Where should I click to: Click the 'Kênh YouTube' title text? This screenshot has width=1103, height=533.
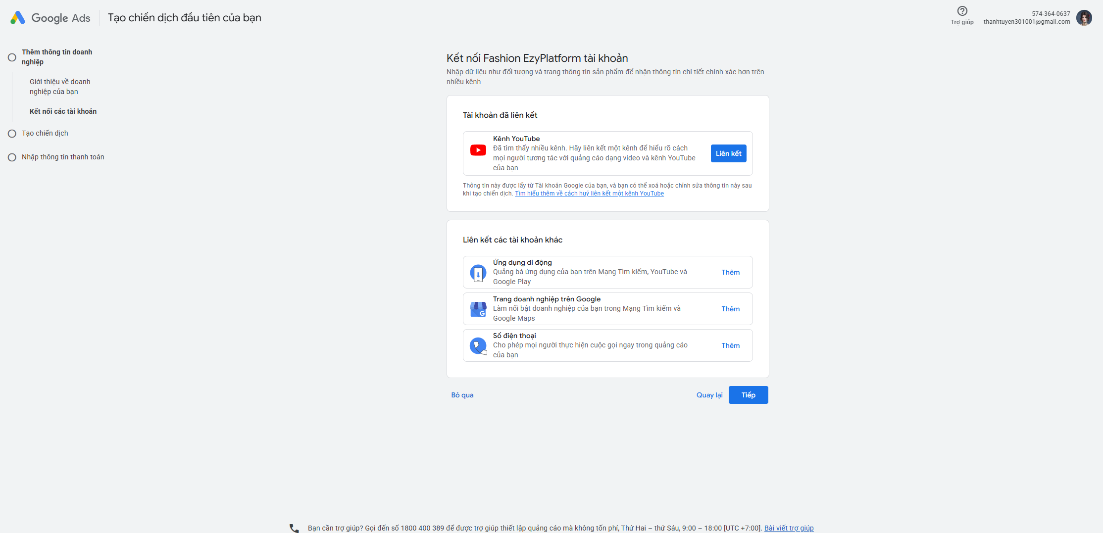coord(516,139)
